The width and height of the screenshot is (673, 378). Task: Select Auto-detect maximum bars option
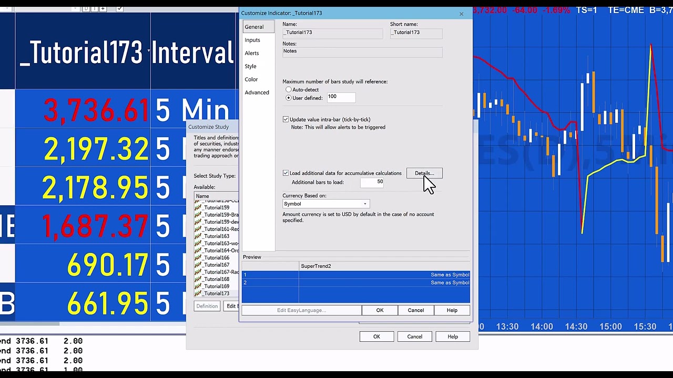288,90
